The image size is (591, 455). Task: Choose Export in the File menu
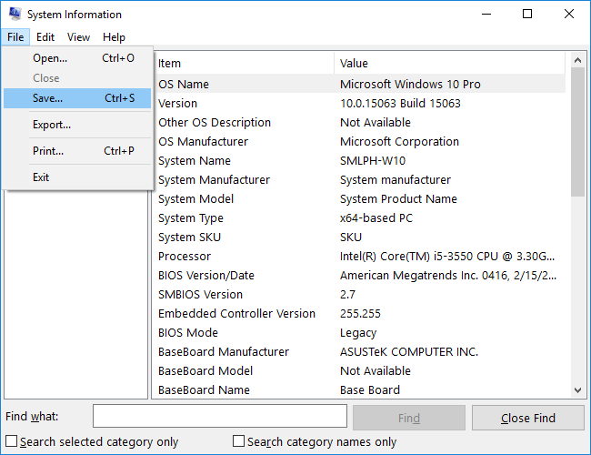coord(77,125)
